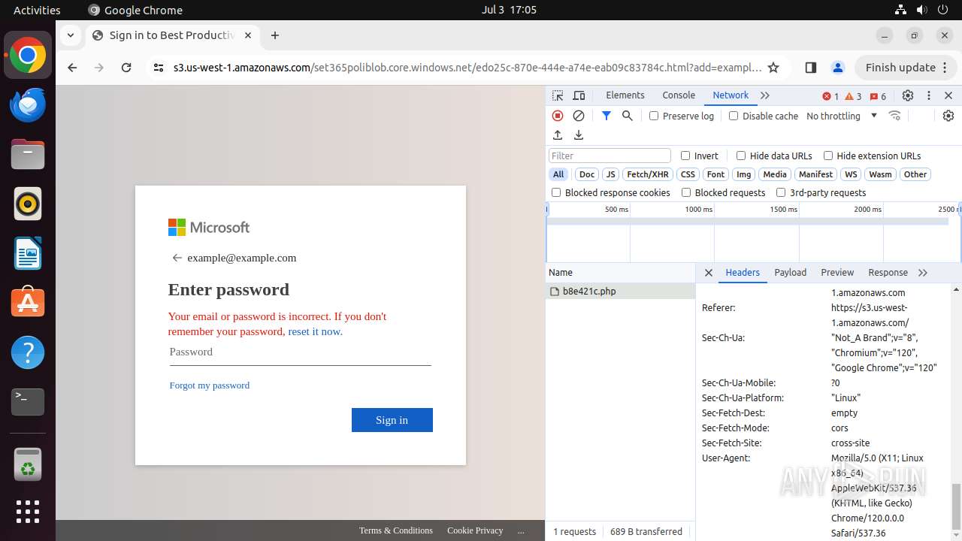Export HAR file download icon
The image size is (962, 541).
(x=579, y=135)
